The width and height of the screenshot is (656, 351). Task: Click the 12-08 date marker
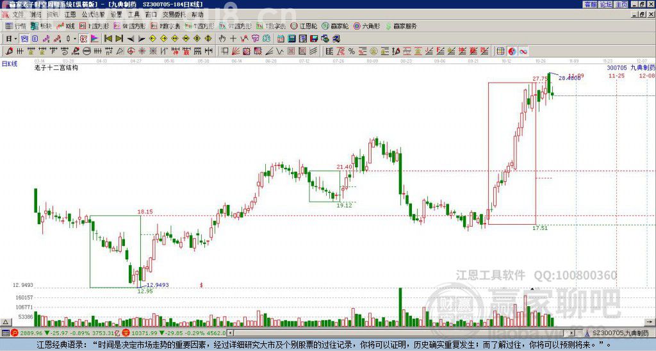pos(647,76)
